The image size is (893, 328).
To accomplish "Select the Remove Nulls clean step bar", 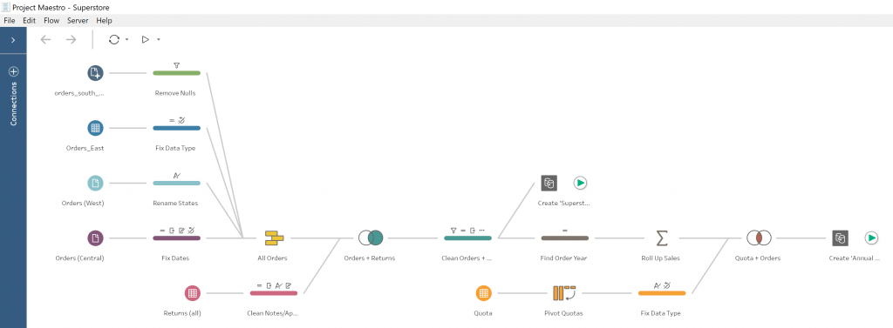I will coord(176,73).
